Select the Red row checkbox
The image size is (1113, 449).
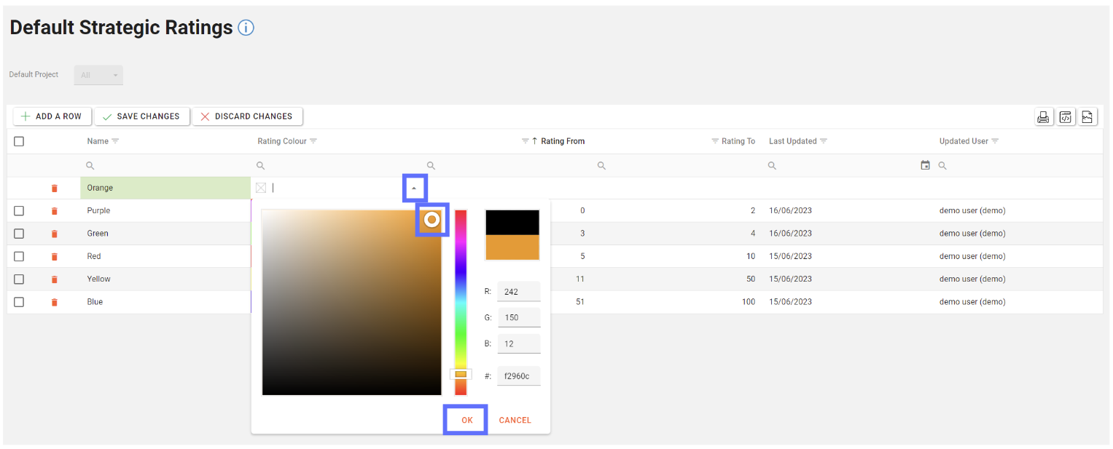[19, 256]
